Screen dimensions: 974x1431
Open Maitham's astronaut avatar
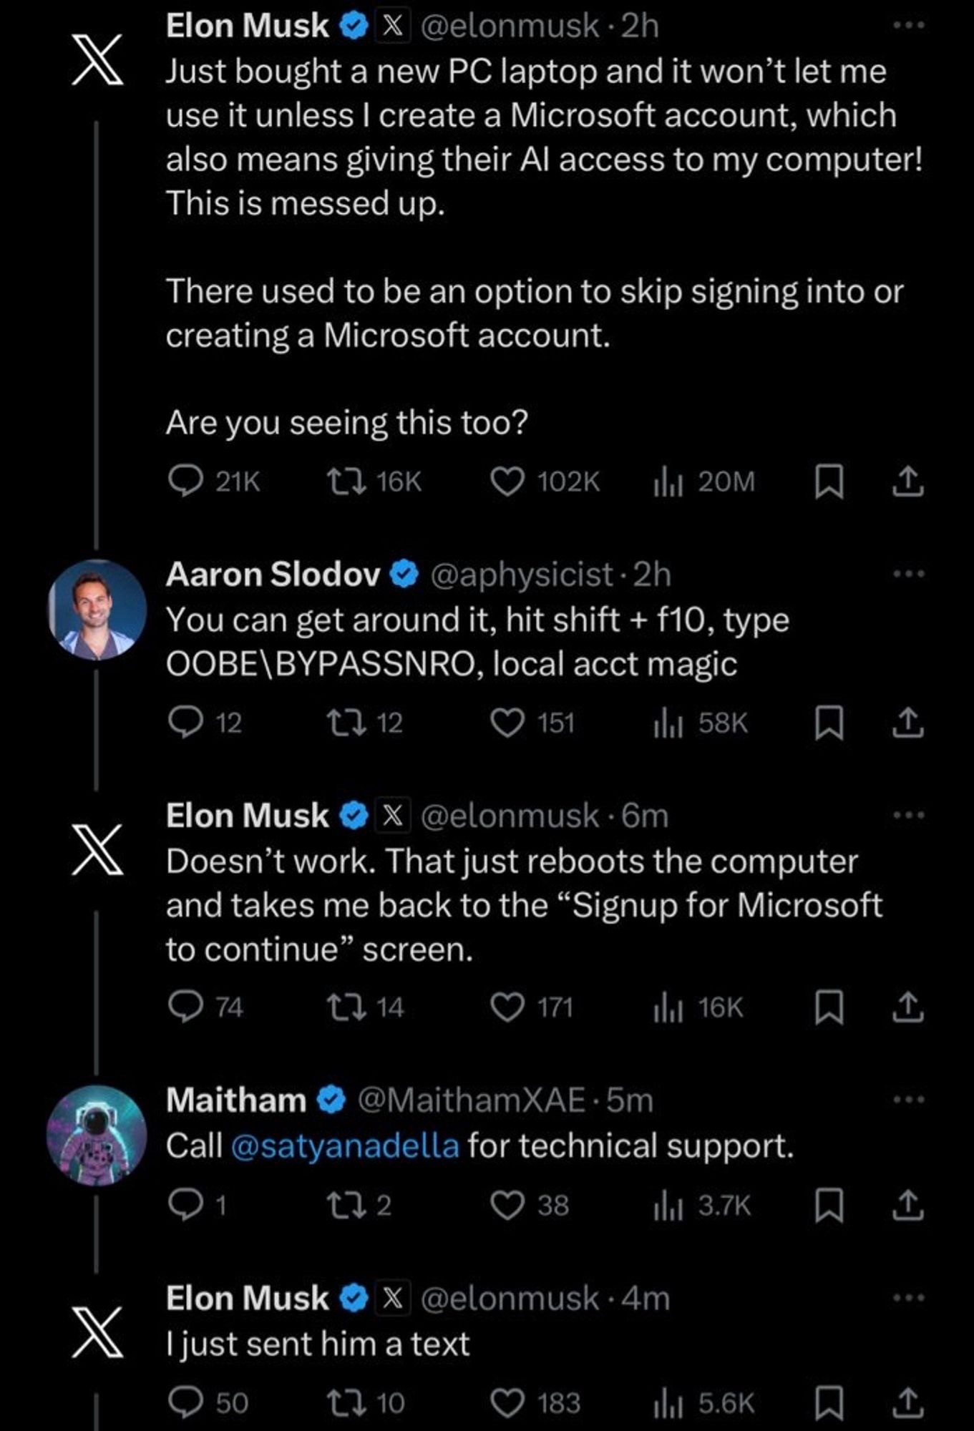[97, 1135]
